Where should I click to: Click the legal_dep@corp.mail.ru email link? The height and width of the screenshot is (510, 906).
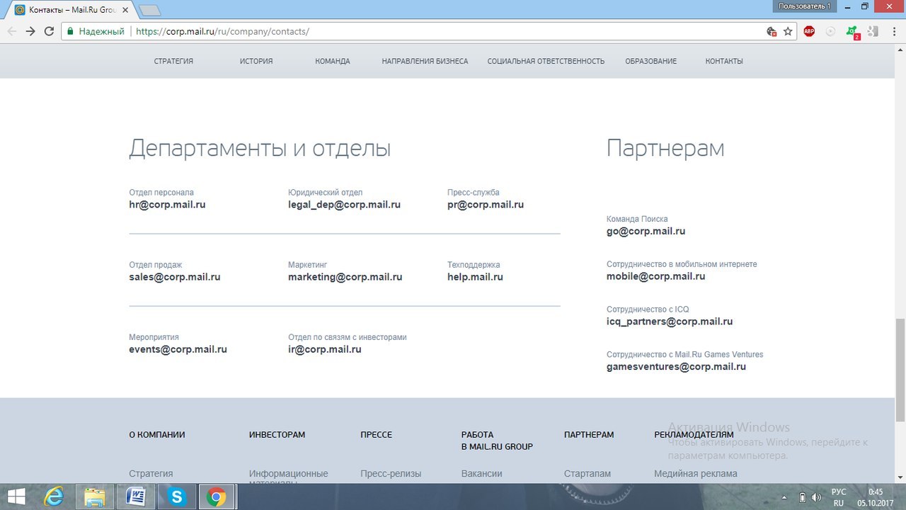click(344, 205)
